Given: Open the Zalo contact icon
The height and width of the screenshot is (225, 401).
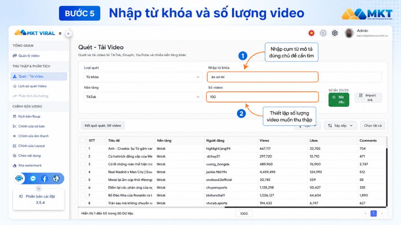Looking at the screenshot, I should point(33,179).
